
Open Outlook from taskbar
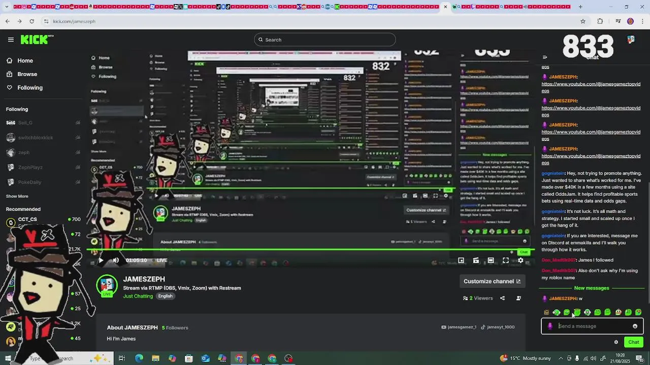[x=205, y=358]
